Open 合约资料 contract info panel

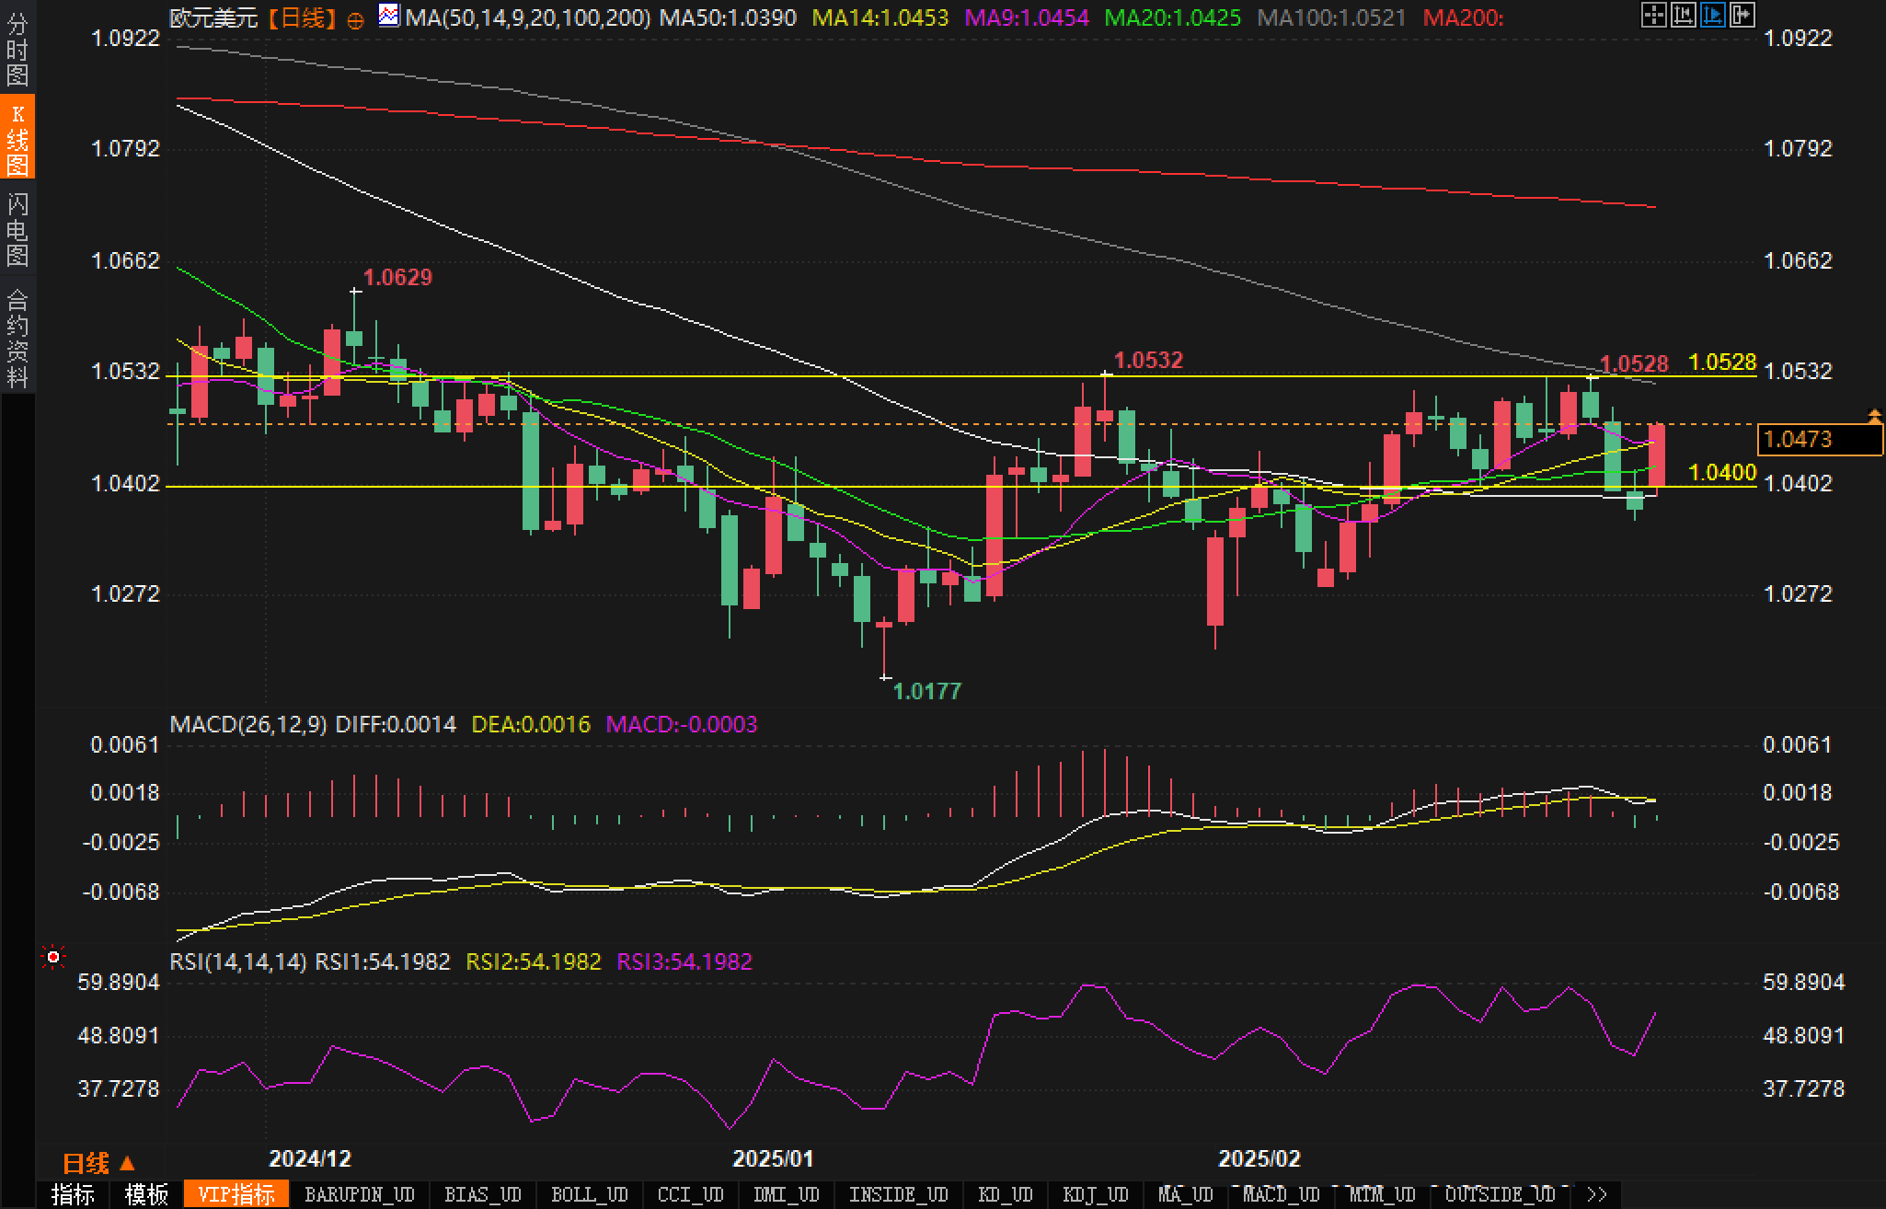pos(17,338)
